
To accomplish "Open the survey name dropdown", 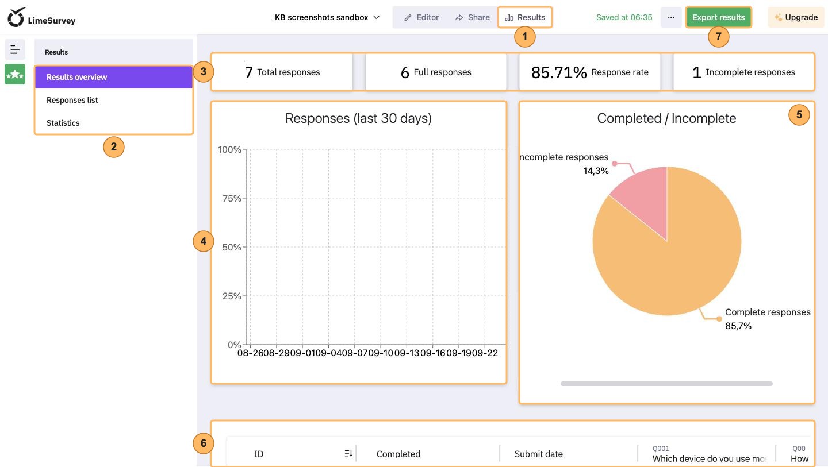I will pos(327,17).
